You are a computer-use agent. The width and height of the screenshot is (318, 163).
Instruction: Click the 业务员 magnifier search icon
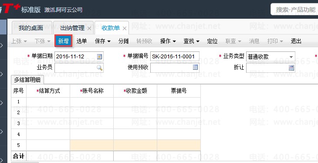point(99,68)
